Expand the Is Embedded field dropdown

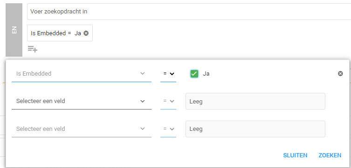tap(82, 74)
